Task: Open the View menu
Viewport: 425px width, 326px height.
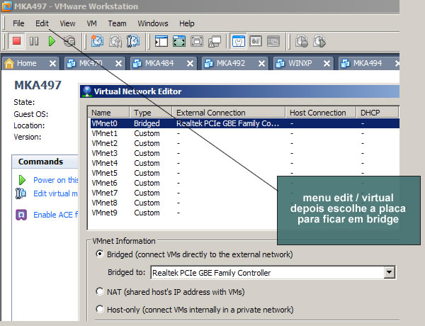Action: click(x=67, y=23)
